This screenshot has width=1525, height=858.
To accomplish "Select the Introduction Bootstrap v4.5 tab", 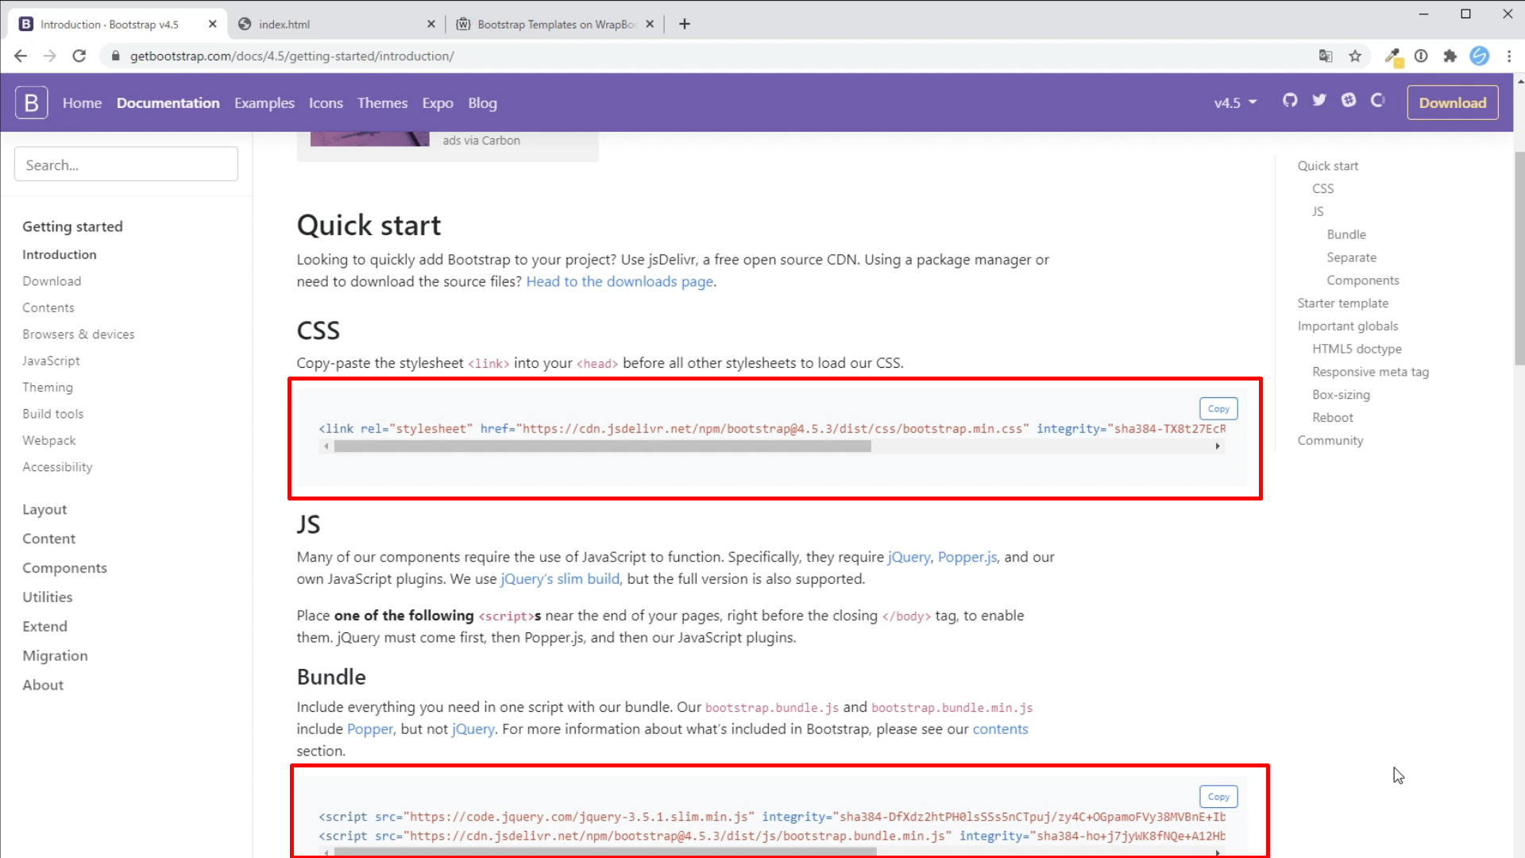I will pyautogui.click(x=118, y=24).
